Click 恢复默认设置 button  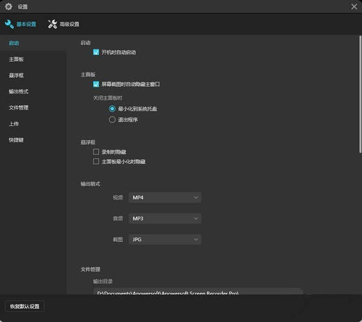coord(25,306)
